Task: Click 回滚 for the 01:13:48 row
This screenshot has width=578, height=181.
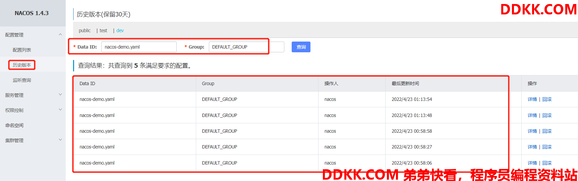Action: point(547,115)
